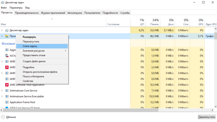The width and height of the screenshot is (217, 122).
Task: Click the Antimalware Core Service icon
Action: click(x=7, y=91)
